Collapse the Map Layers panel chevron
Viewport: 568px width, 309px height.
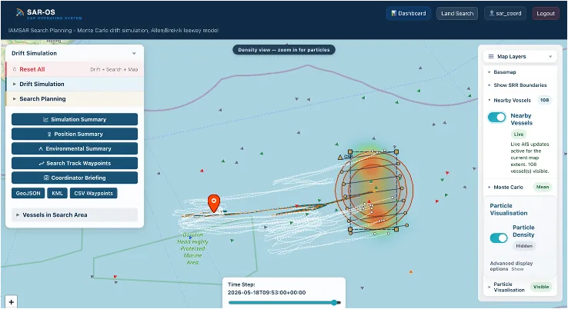click(x=550, y=56)
